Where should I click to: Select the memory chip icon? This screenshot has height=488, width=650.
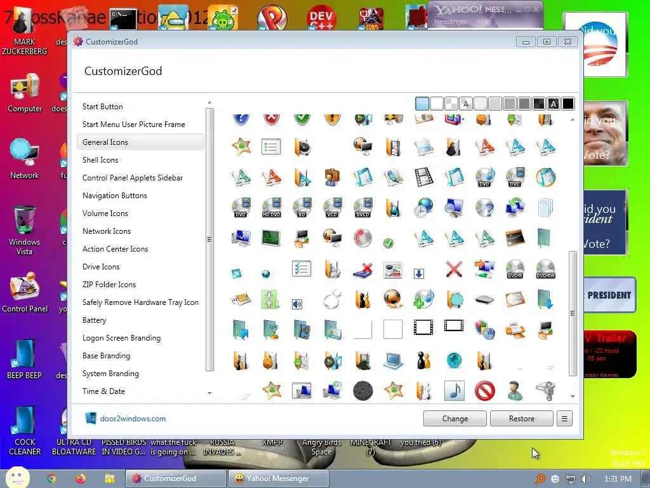[x=241, y=300]
